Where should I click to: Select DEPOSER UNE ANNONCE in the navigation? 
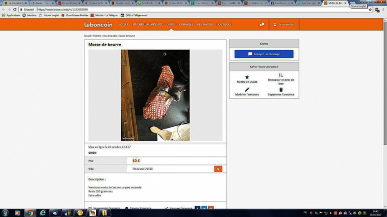coord(148,25)
